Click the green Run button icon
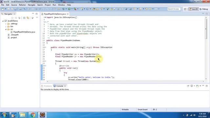Image resolution: width=210 pixels, height=118 pixels. pyautogui.click(x=69, y=9)
